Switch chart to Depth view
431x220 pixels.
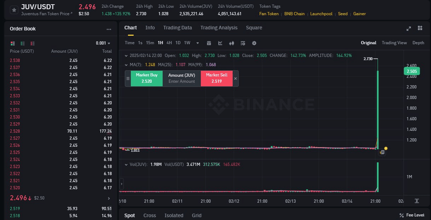pos(418,43)
